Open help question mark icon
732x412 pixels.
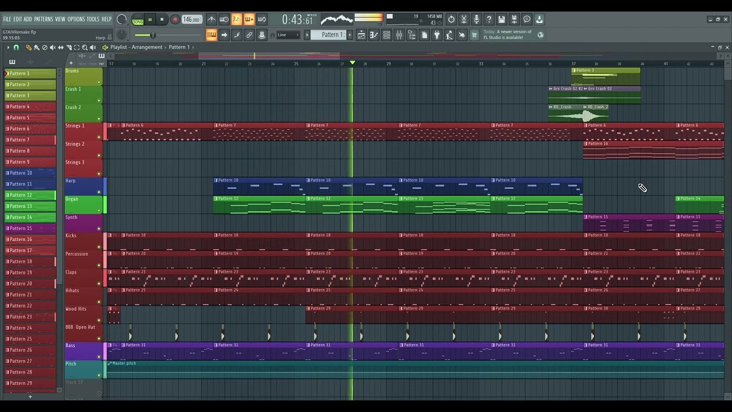tap(489, 19)
